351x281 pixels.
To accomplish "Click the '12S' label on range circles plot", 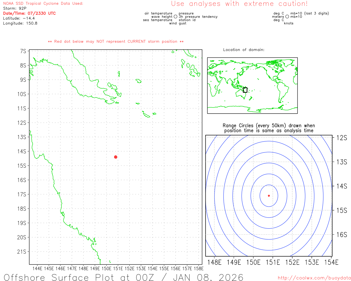I will tap(342, 138).
